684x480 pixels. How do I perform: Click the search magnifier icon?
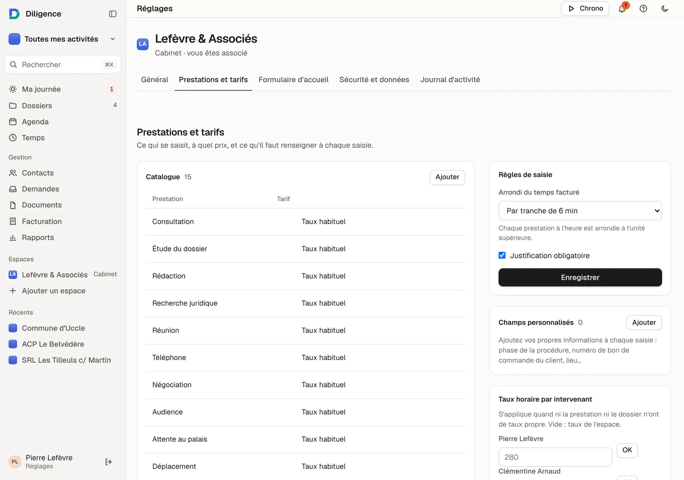13,64
